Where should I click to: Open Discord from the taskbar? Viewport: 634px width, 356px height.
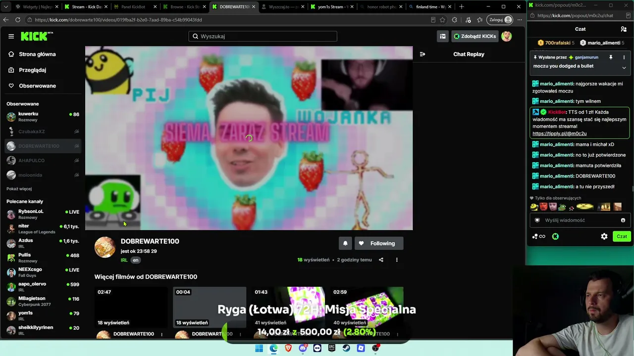[x=303, y=348]
